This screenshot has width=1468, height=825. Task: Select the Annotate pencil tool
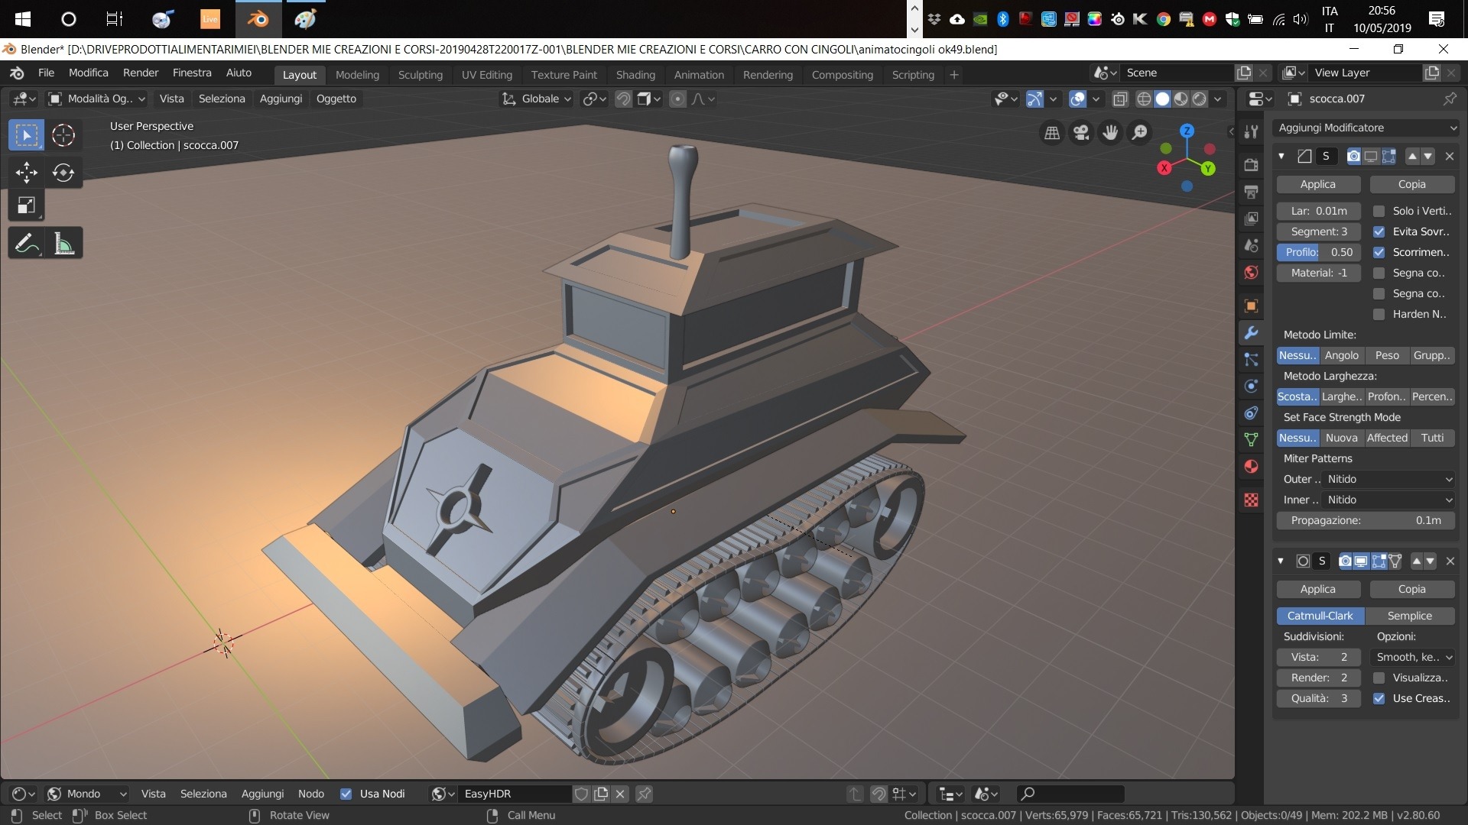[x=27, y=244]
